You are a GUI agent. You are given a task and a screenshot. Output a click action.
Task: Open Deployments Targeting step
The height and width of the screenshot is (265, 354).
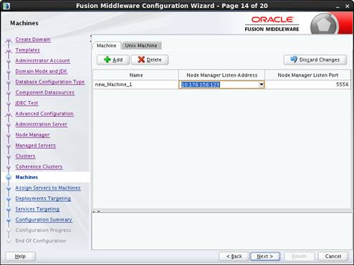point(43,198)
